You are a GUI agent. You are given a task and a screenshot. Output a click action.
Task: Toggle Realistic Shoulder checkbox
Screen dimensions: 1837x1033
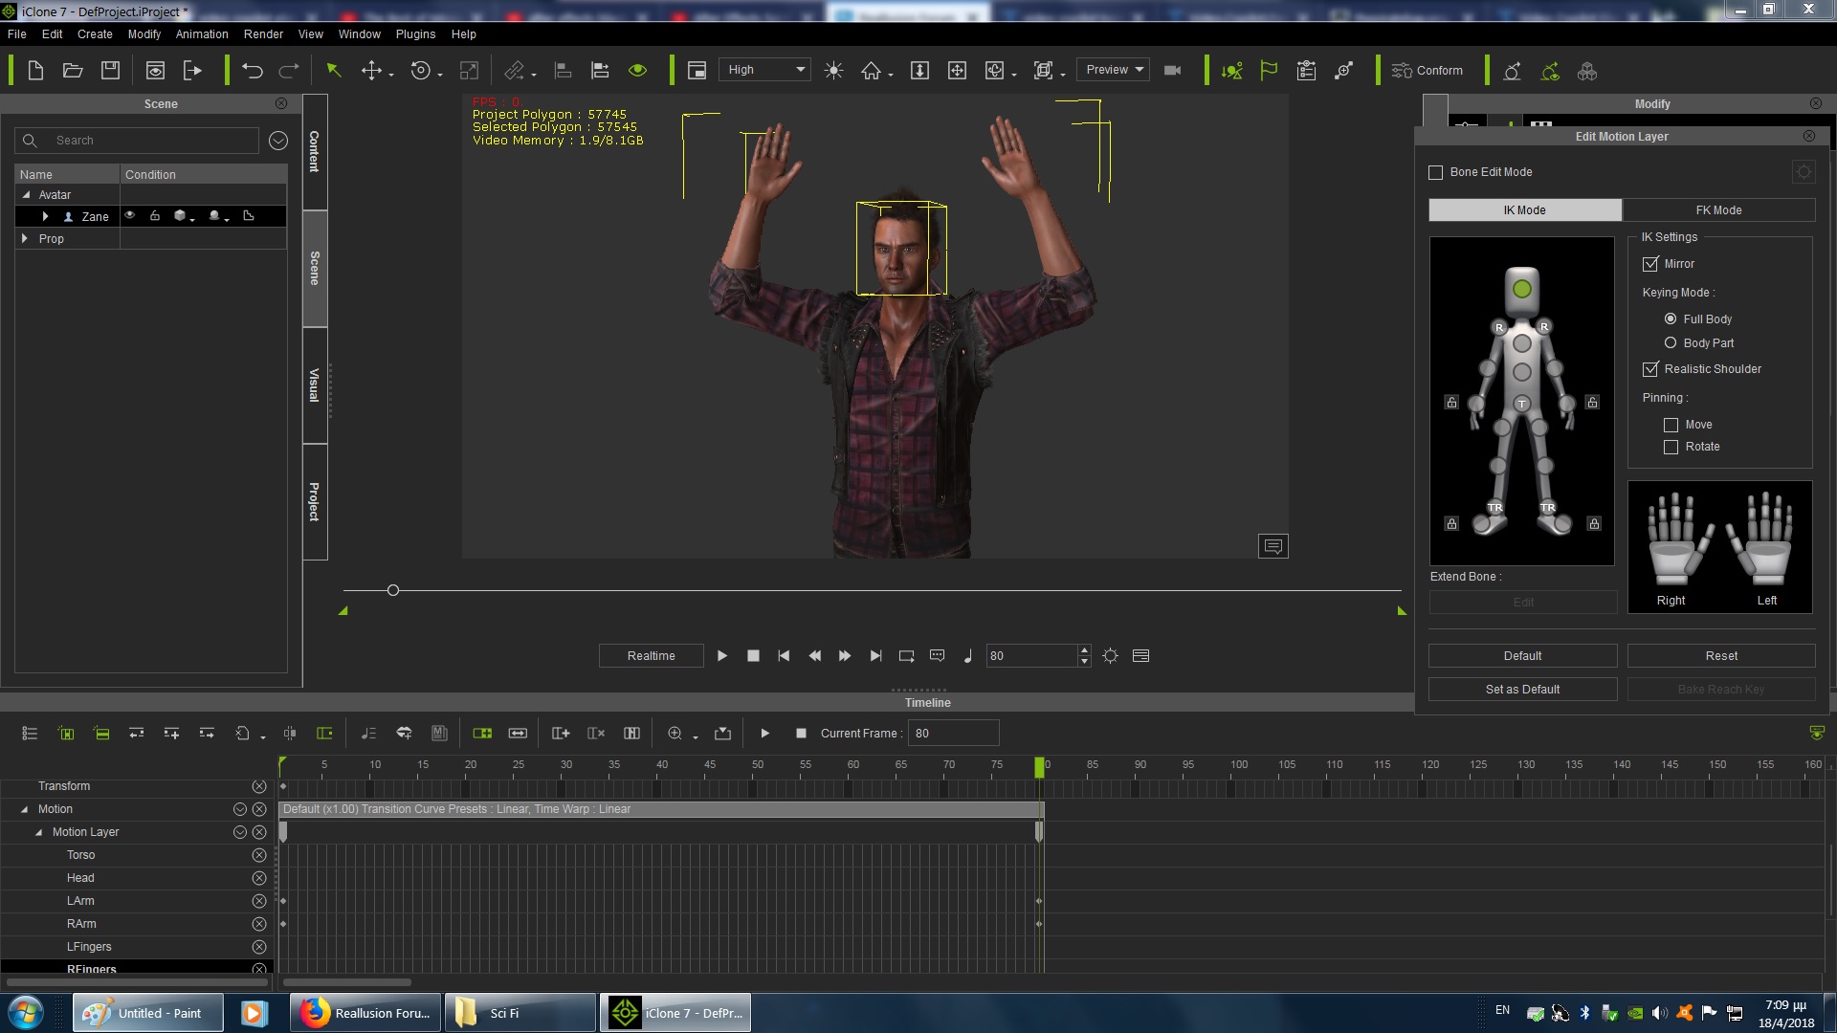point(1649,369)
